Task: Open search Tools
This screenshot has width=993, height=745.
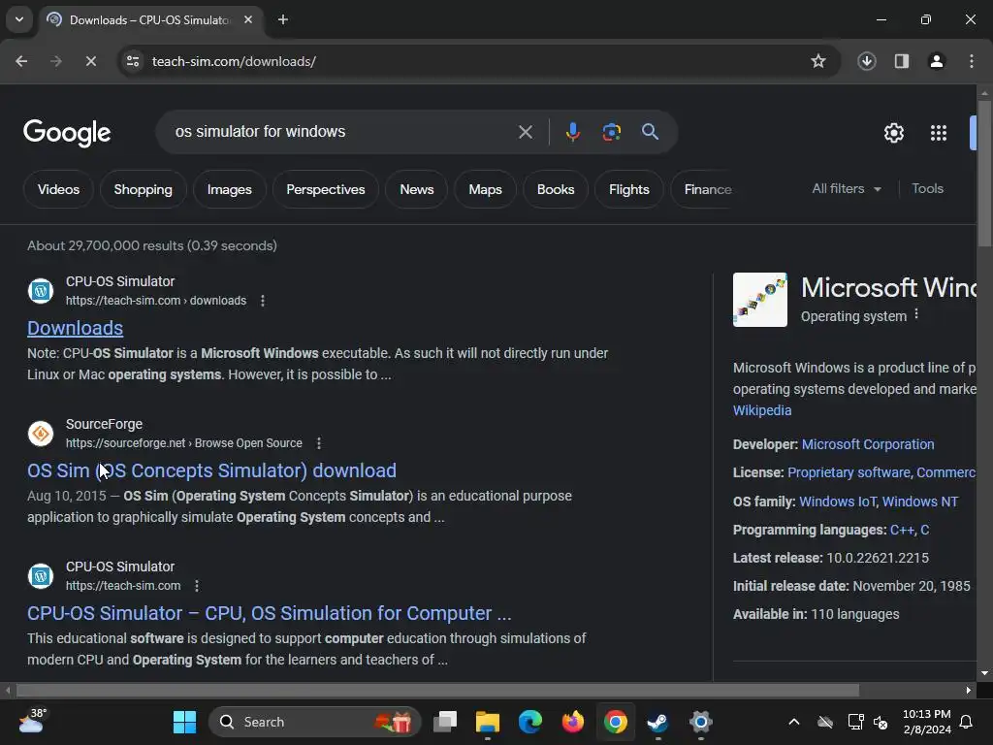Action: 927,189
